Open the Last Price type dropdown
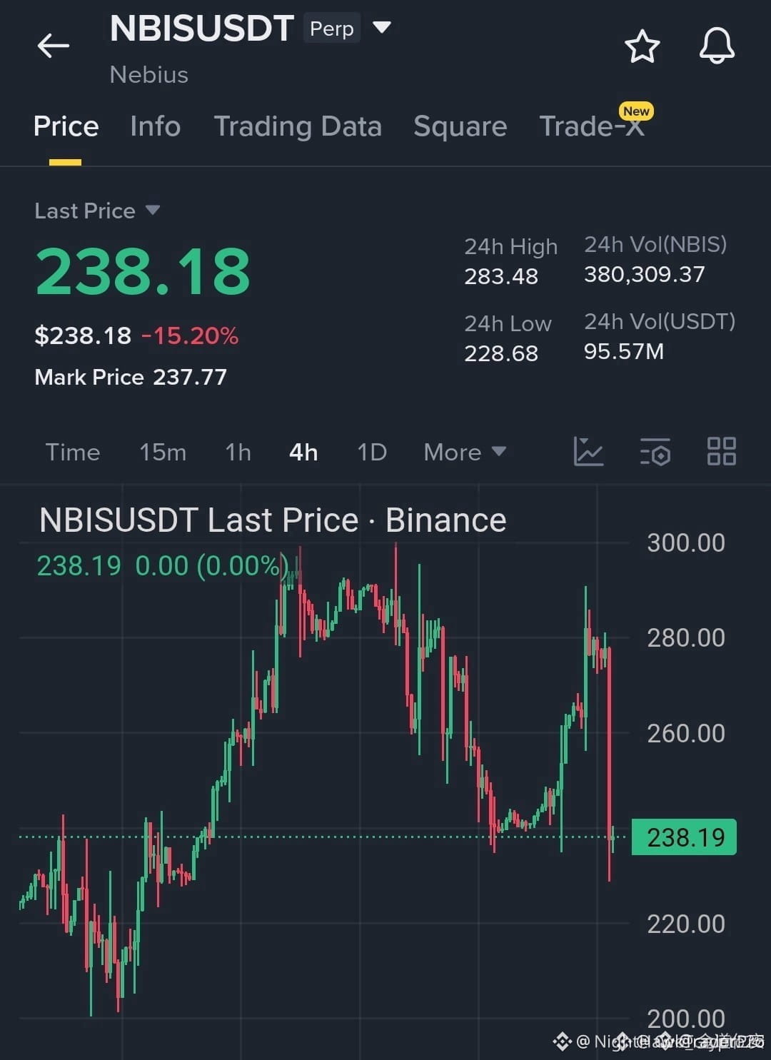The height and width of the screenshot is (1060, 771). click(x=97, y=211)
